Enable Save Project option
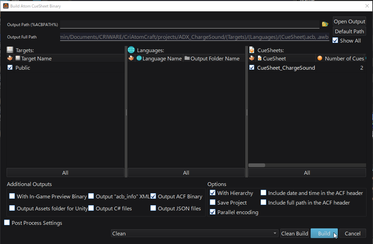The width and height of the screenshot is (373, 244). pos(213,202)
